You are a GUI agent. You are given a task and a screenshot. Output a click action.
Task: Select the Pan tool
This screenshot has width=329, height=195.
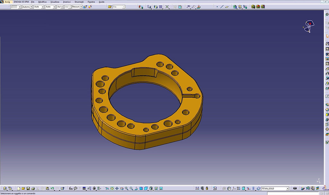point(117,189)
